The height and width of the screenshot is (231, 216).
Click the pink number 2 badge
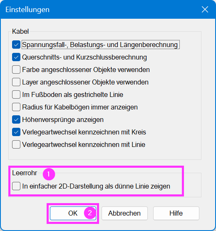click(90, 213)
